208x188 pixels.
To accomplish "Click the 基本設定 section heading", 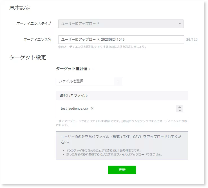I will [x=20, y=8].
